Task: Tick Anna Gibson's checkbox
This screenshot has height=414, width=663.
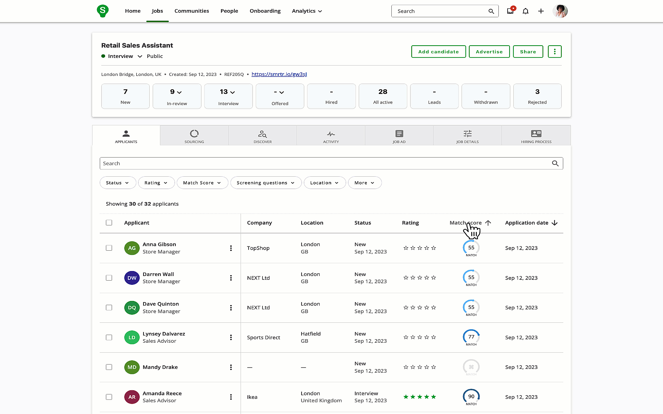Action: pos(109,248)
